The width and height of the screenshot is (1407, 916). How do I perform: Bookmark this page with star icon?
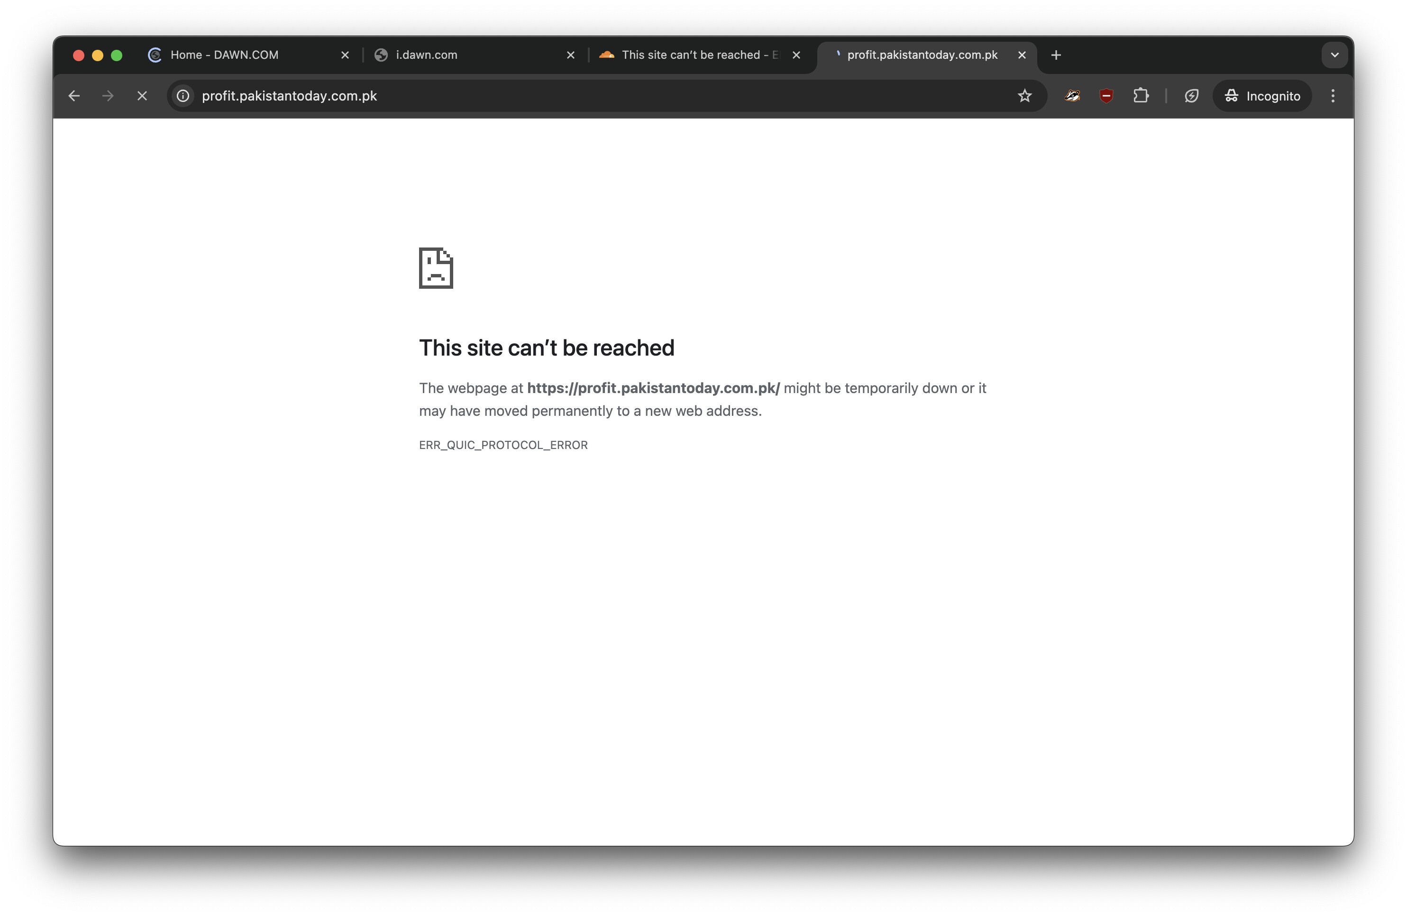pos(1024,96)
